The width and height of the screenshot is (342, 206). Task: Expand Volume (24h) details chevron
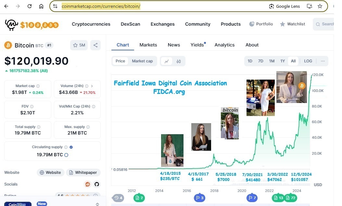click(92, 86)
